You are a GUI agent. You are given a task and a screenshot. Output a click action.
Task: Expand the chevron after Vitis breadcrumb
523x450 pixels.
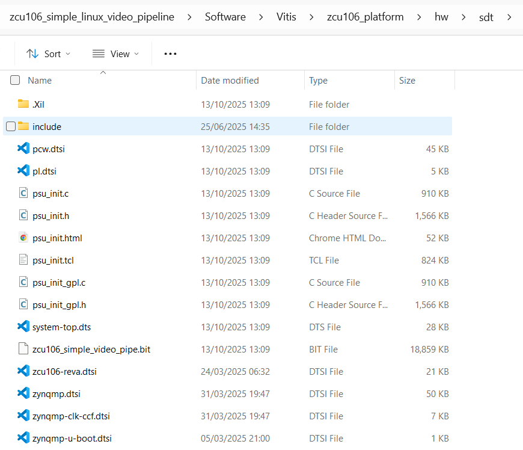tap(311, 17)
